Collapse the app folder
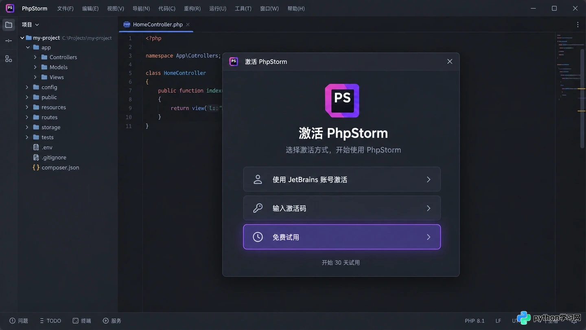This screenshot has height=330, width=586. [x=28, y=48]
